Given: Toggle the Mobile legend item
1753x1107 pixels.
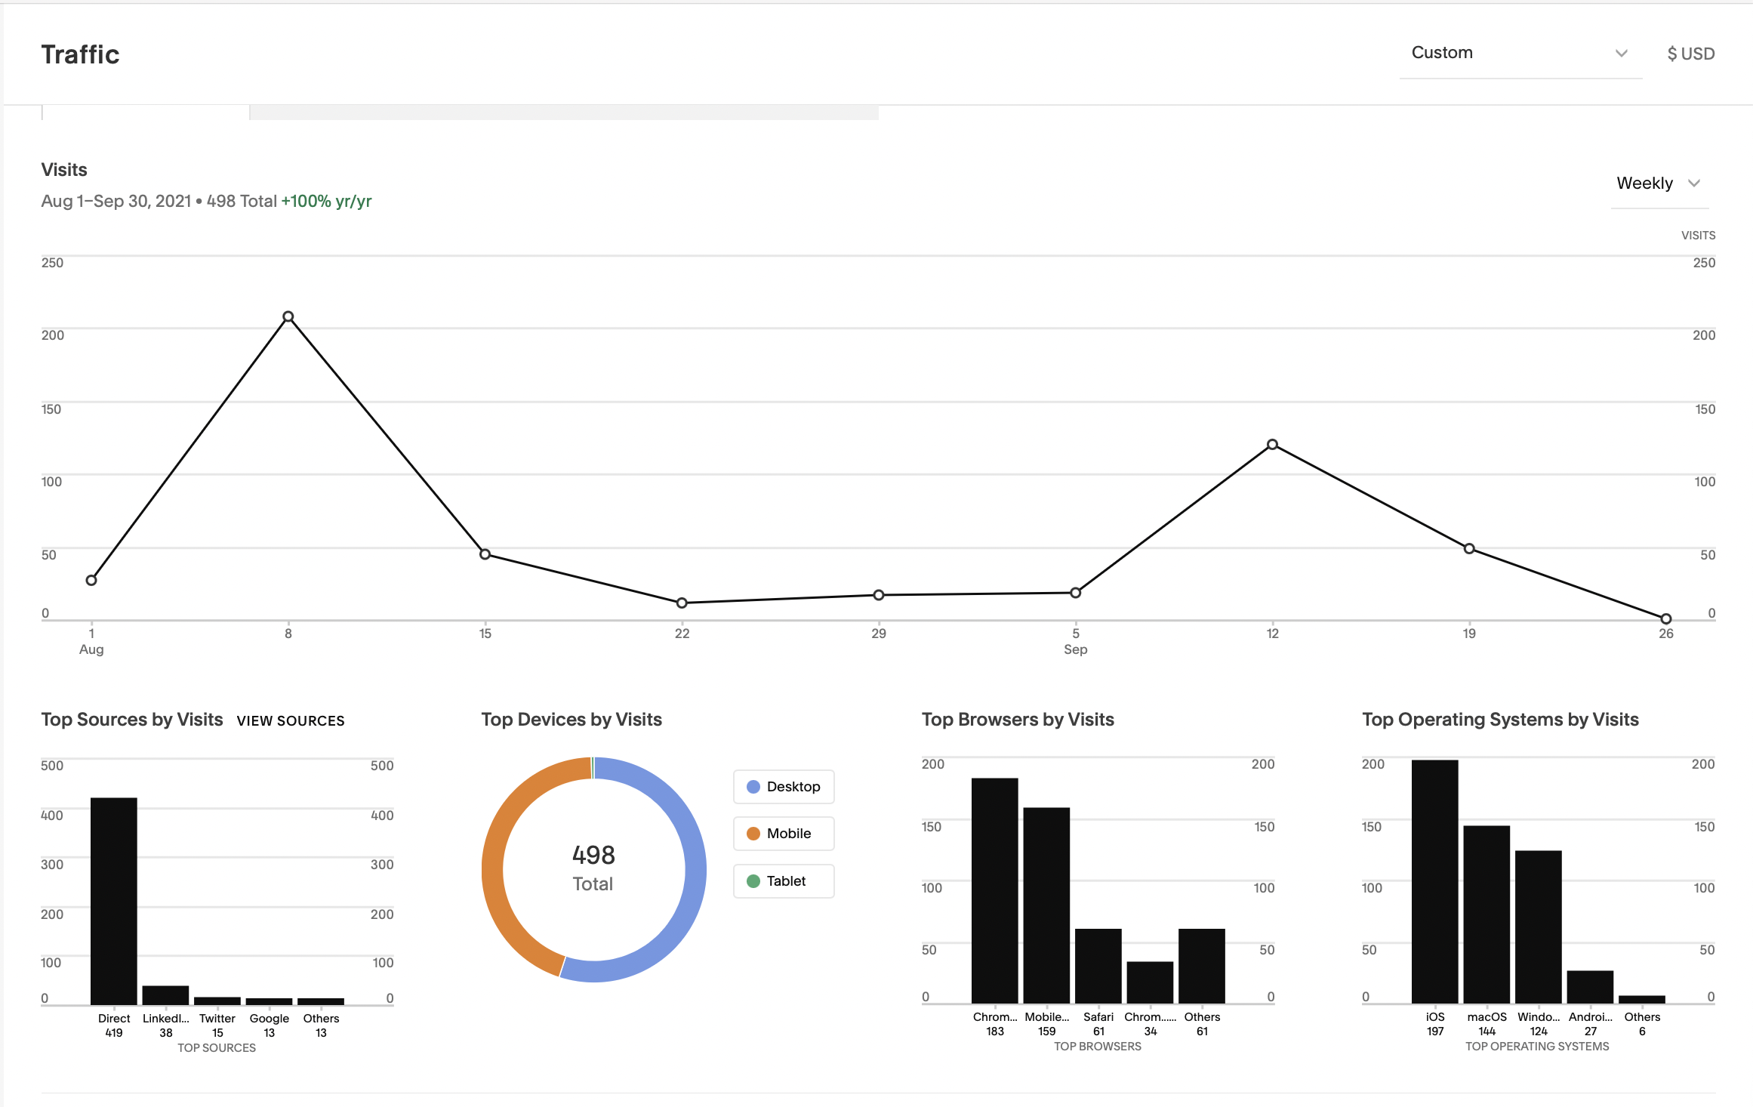Looking at the screenshot, I should coord(784,834).
